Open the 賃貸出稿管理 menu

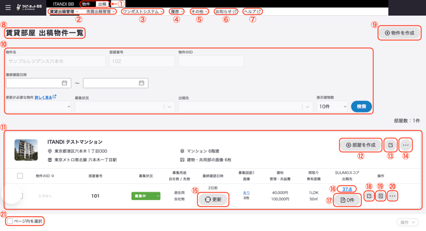click(x=64, y=11)
